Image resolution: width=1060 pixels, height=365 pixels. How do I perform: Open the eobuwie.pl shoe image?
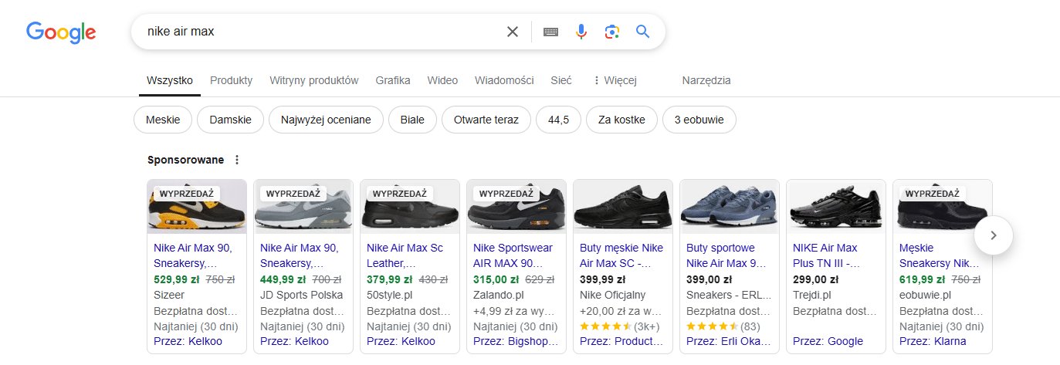[943, 207]
